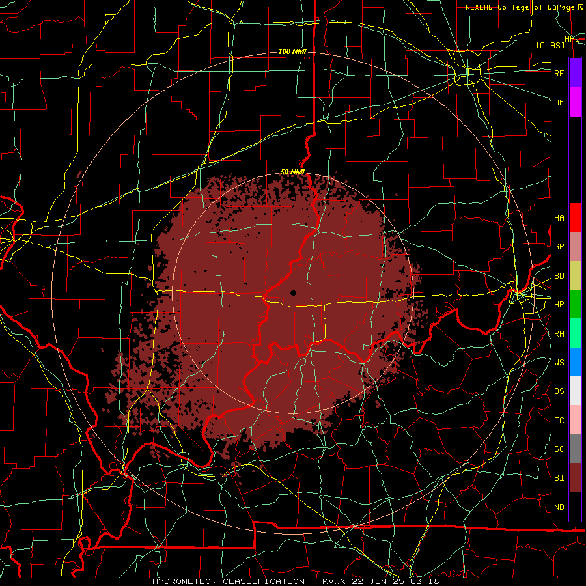Click the HA red legend swatch
Screen dimensions: 586x586
point(575,217)
